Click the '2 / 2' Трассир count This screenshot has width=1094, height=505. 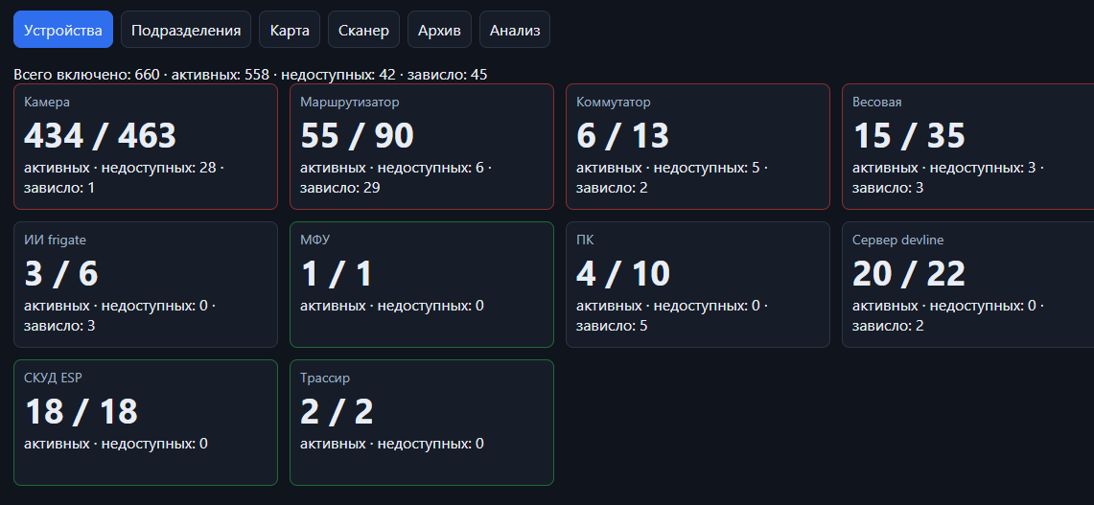(337, 411)
